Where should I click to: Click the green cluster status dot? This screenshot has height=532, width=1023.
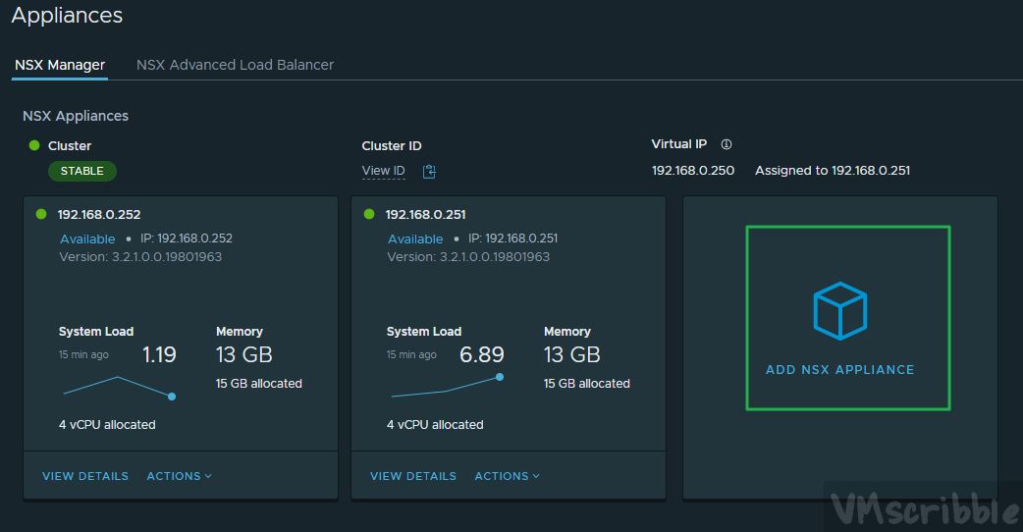34,145
